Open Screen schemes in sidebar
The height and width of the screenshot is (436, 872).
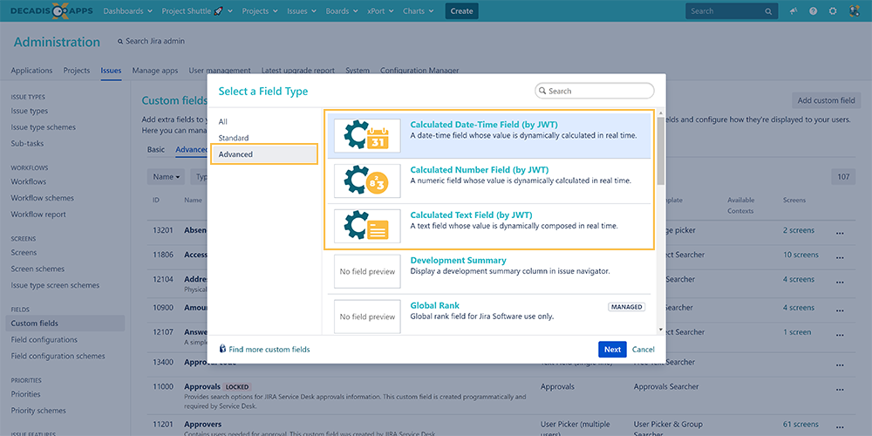(37, 269)
